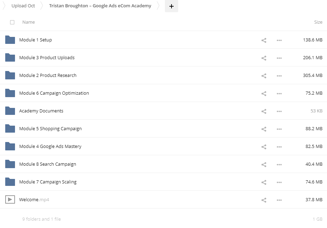Open the Module 7 Campaign Scaling folder
The width and height of the screenshot is (327, 228).
(48, 182)
